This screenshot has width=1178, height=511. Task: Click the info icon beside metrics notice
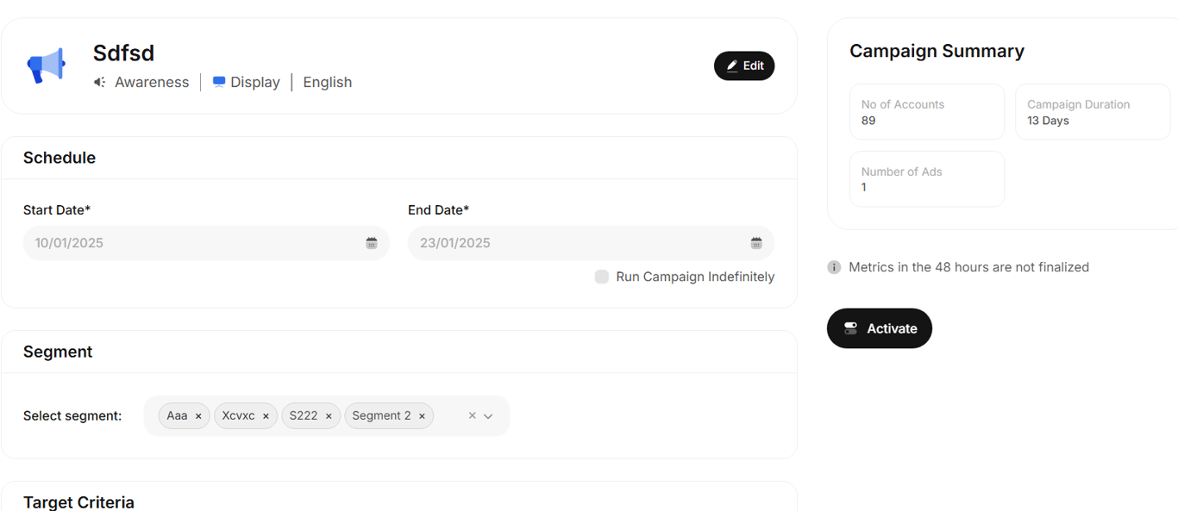(834, 267)
